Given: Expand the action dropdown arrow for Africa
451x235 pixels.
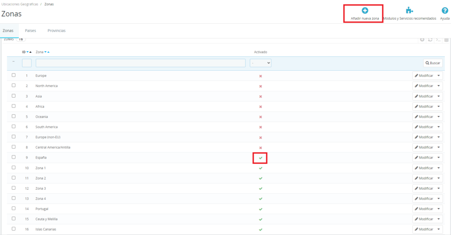Looking at the screenshot, I should point(439,106).
